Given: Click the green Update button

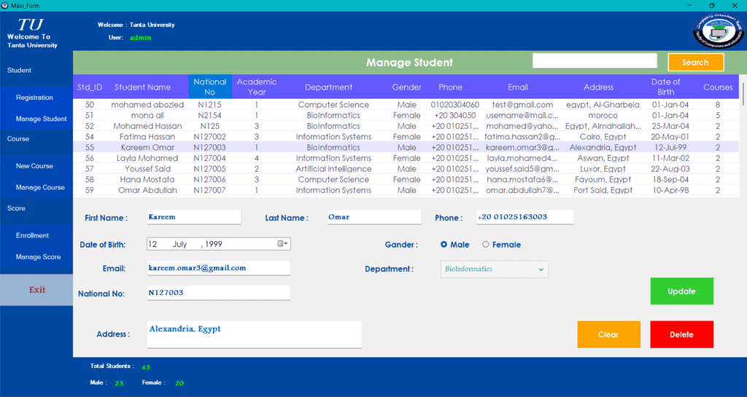Looking at the screenshot, I should (x=681, y=291).
